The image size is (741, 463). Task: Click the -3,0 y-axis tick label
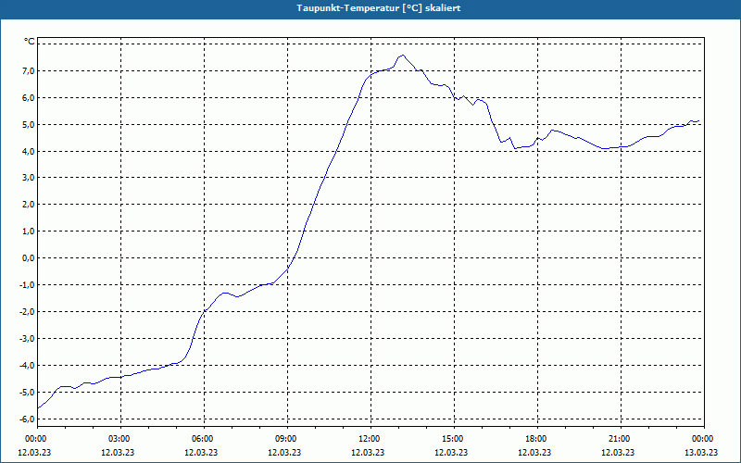(x=27, y=339)
